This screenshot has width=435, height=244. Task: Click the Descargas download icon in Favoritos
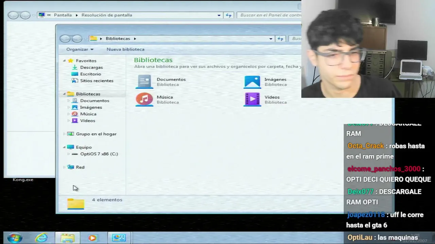75,67
